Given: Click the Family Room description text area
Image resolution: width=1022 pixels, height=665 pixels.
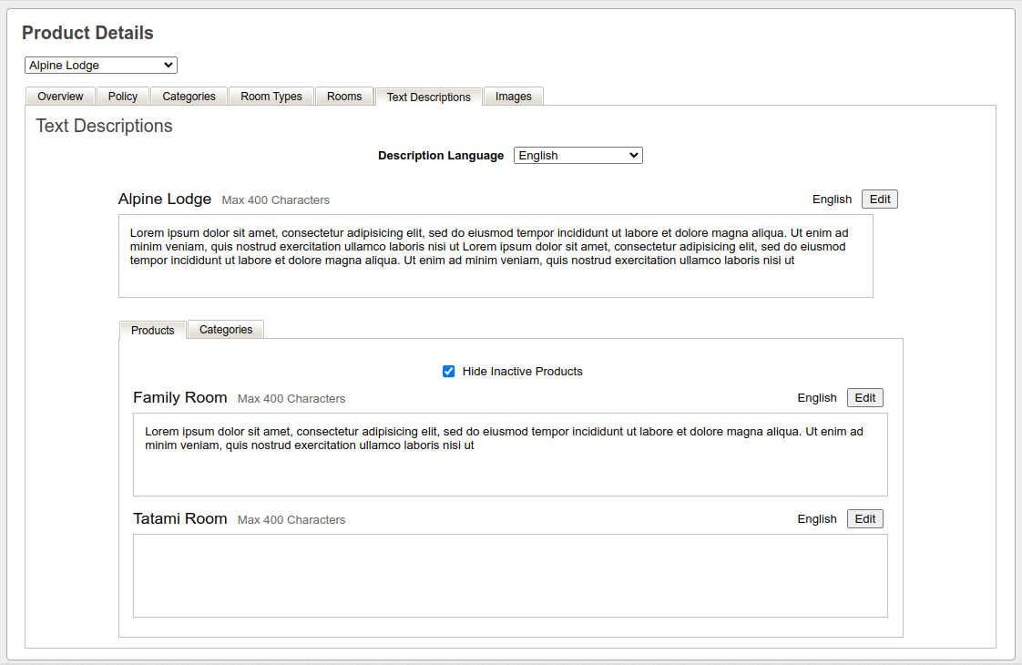Looking at the screenshot, I should tap(510, 455).
